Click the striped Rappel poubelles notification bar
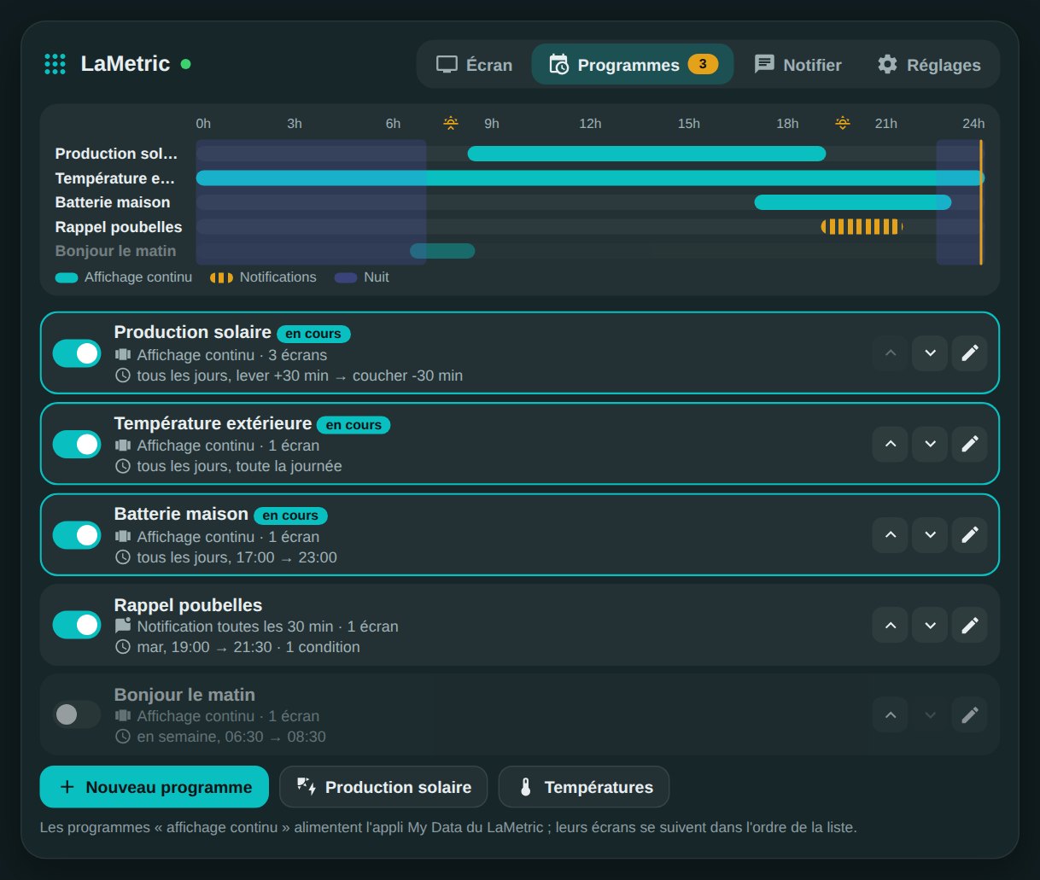Viewport: 1040px width, 880px height. pos(862,226)
